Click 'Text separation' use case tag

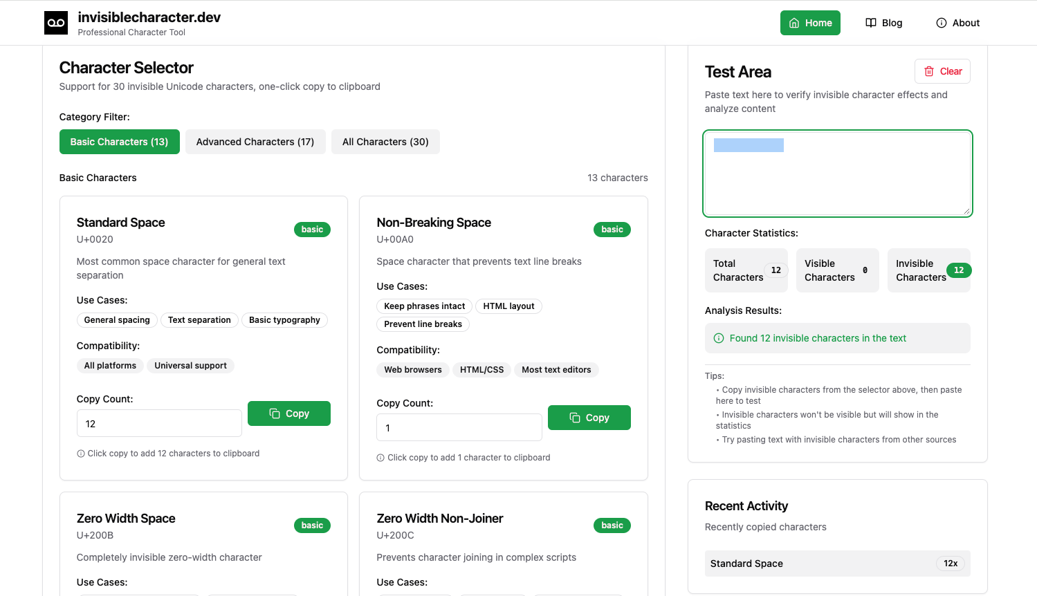coord(199,320)
